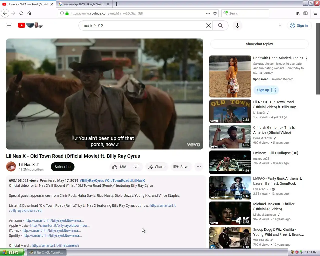Reload the current YouTube page

pos(21,13)
